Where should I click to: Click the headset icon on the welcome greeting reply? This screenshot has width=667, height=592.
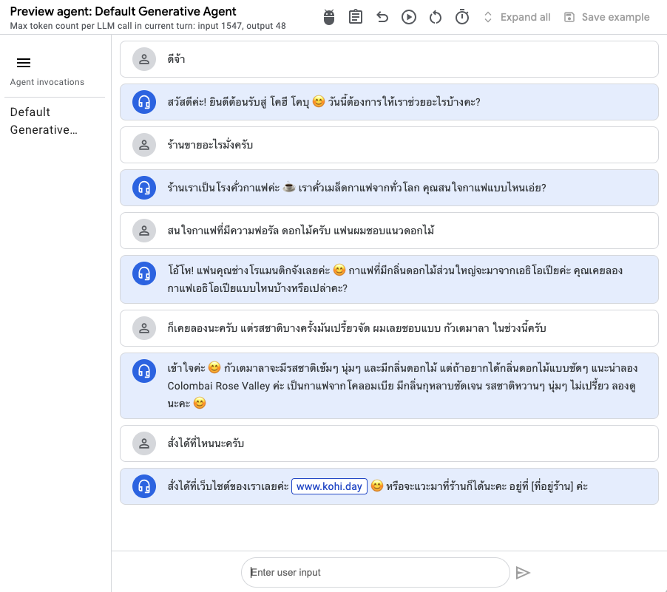tap(144, 102)
